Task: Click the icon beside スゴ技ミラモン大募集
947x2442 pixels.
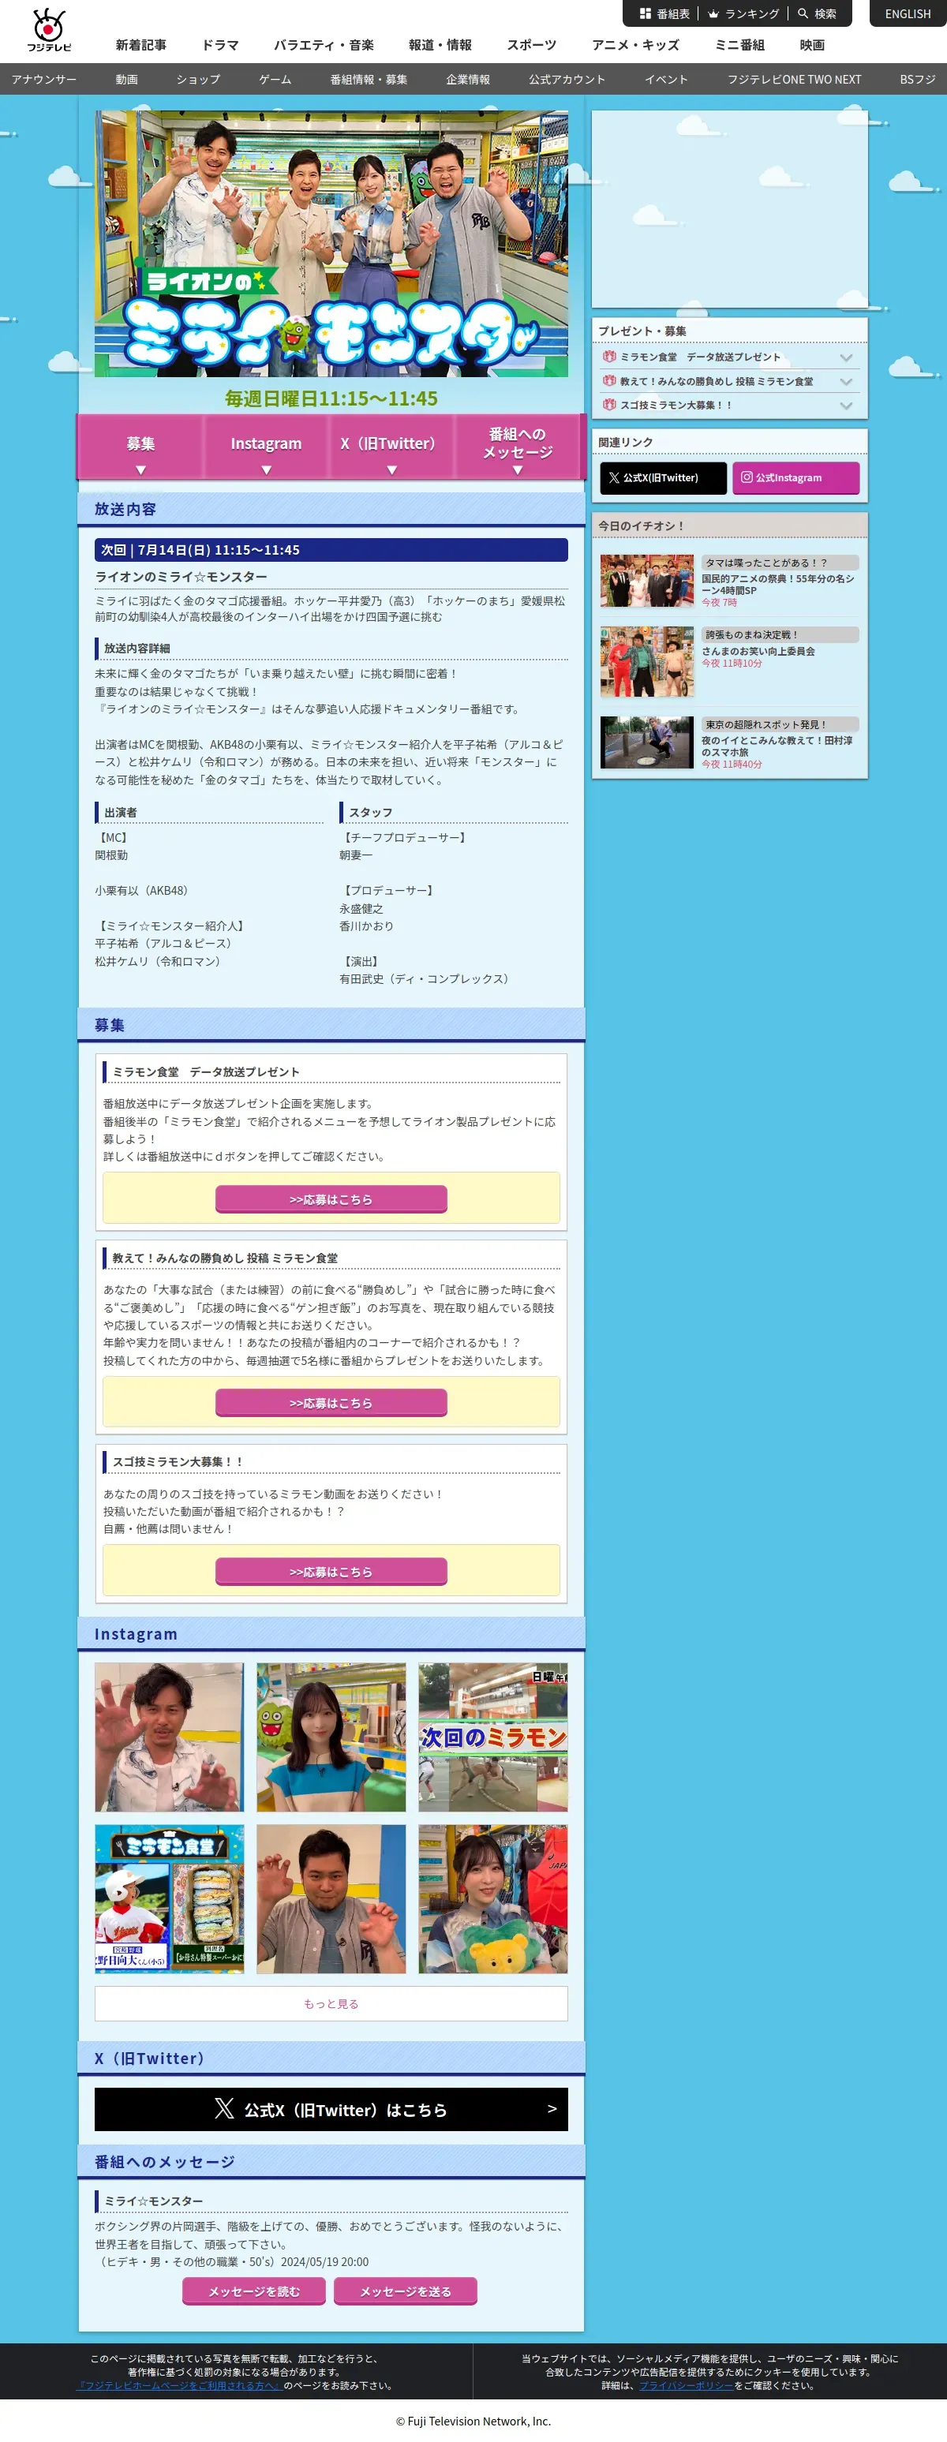Action: coord(609,405)
